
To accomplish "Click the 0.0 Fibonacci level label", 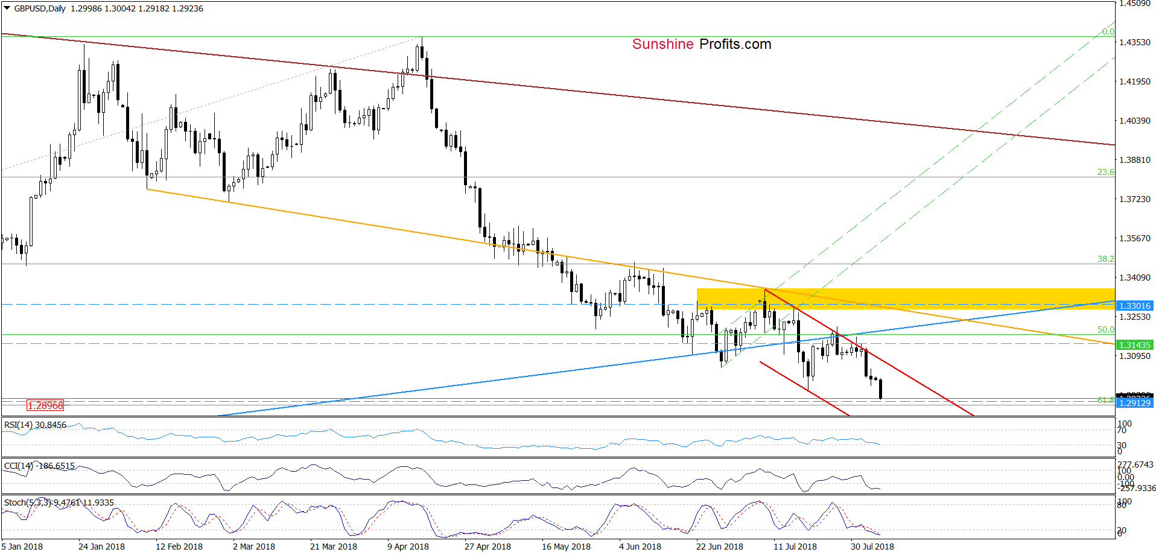I will point(1108,31).
